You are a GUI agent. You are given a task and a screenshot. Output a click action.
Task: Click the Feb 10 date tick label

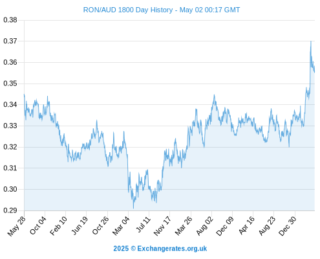(x=58, y=226)
